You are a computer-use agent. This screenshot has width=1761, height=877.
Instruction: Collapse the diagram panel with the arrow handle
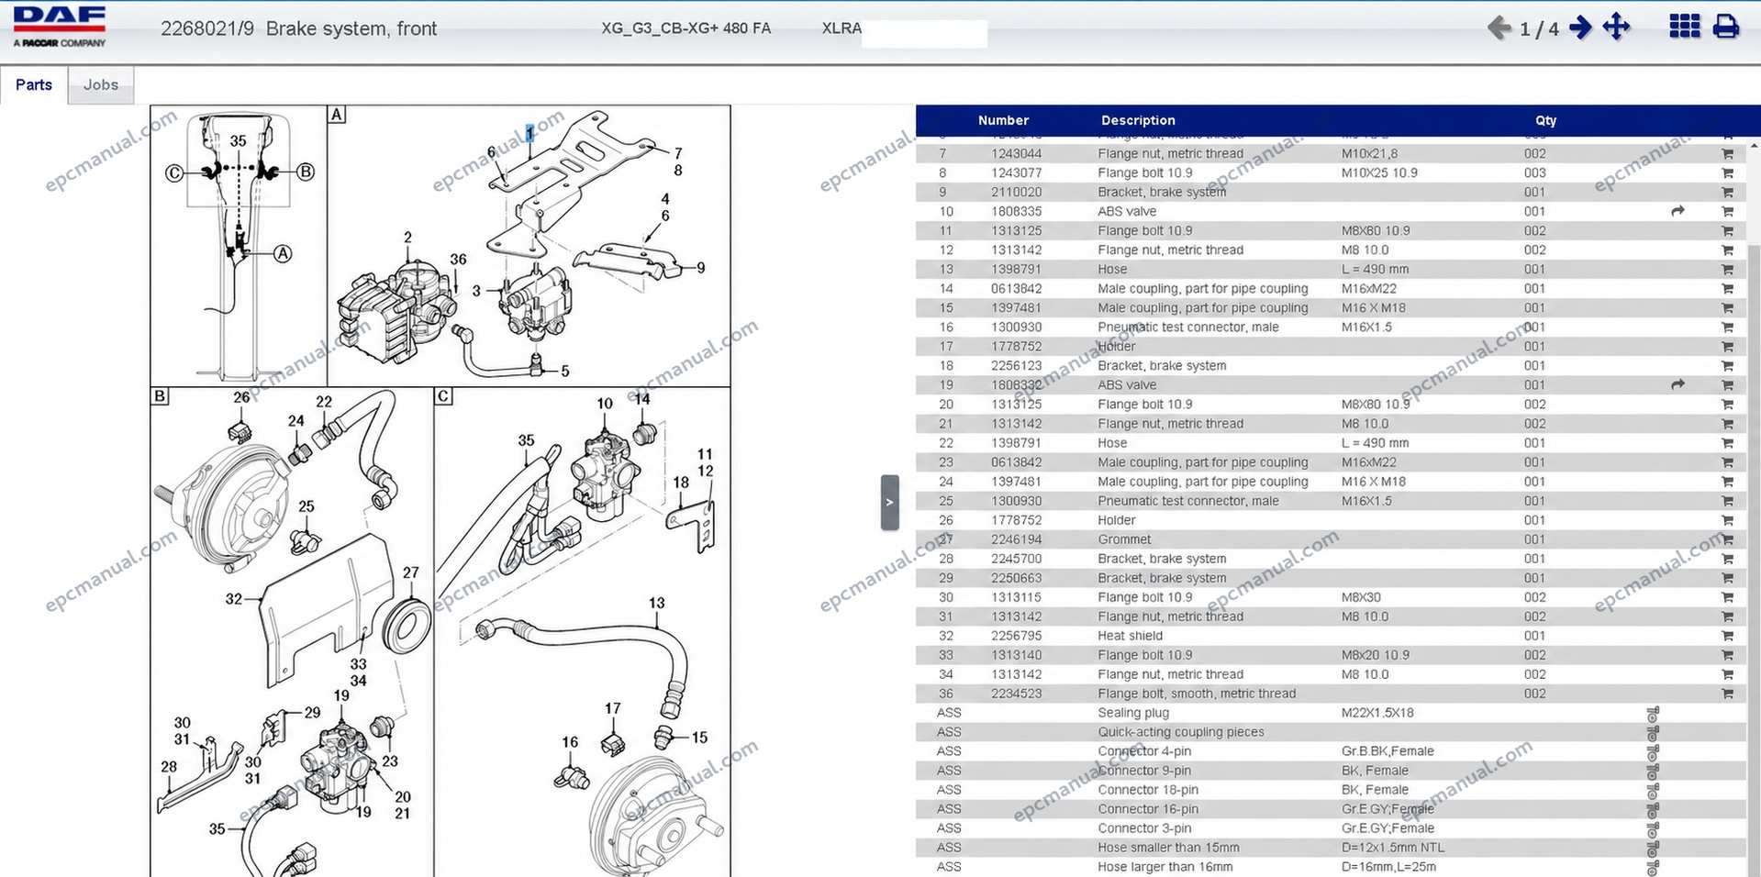click(x=889, y=502)
